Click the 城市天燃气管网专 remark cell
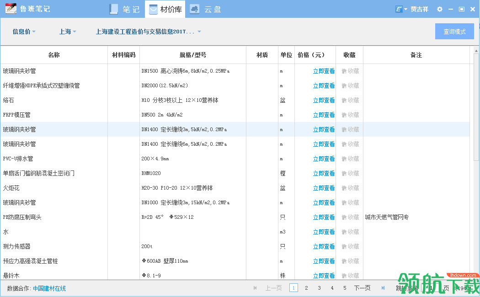This screenshot has height=297, width=480. point(387,217)
